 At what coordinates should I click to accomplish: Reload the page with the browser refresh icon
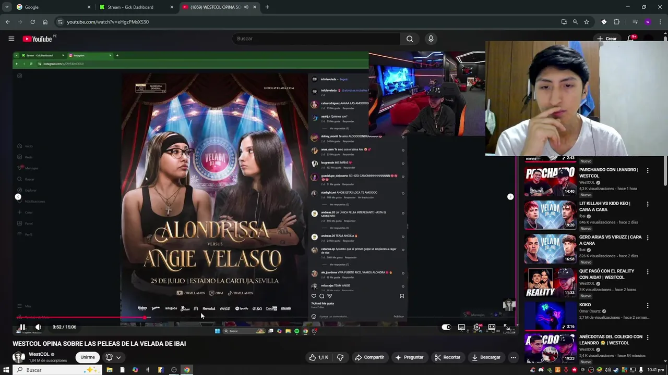click(32, 22)
